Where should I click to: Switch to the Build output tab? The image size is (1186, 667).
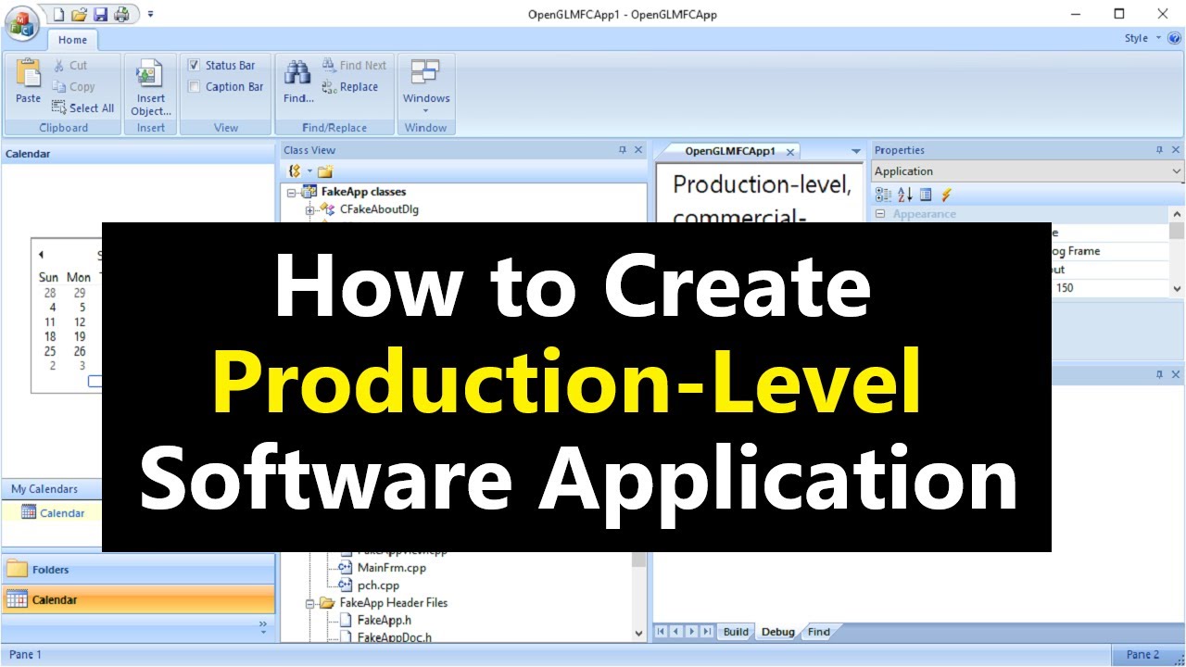click(736, 632)
